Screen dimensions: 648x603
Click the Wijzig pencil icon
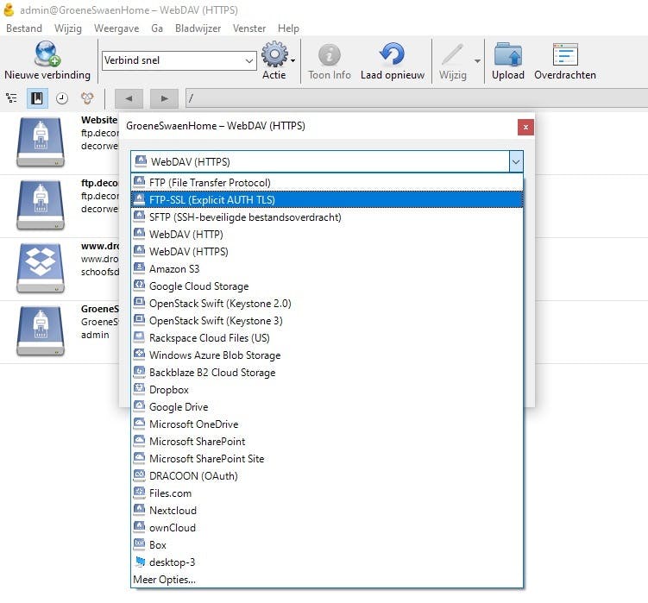click(453, 55)
